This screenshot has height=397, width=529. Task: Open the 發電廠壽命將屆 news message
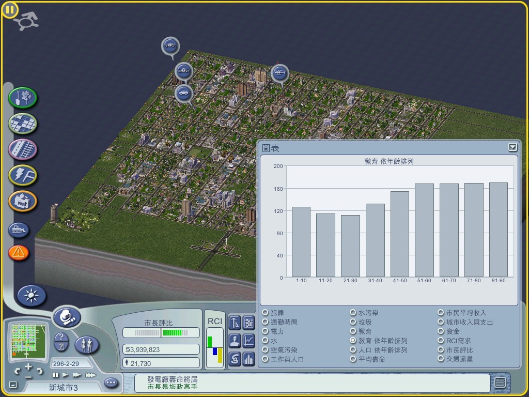click(x=173, y=379)
